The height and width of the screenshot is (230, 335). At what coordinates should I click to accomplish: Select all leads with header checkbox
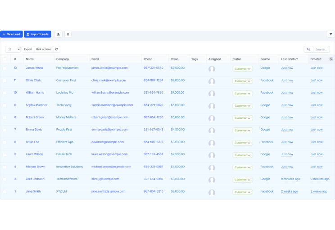[x=5, y=59]
